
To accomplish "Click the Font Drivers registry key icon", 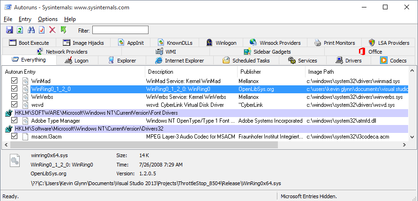I will pyautogui.click(x=8, y=113).
